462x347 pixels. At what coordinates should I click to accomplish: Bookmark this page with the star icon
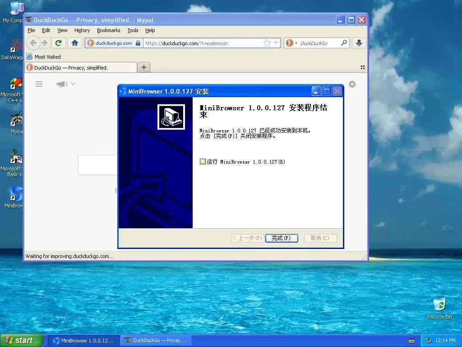tap(267, 43)
